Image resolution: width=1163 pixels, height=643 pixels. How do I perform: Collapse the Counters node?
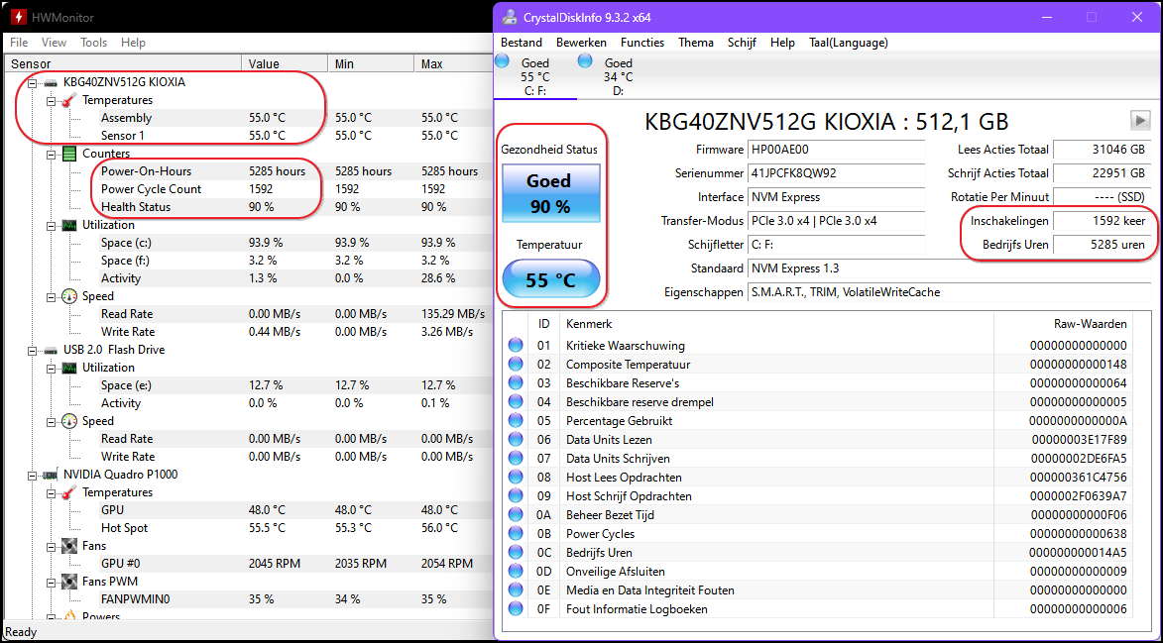click(52, 154)
